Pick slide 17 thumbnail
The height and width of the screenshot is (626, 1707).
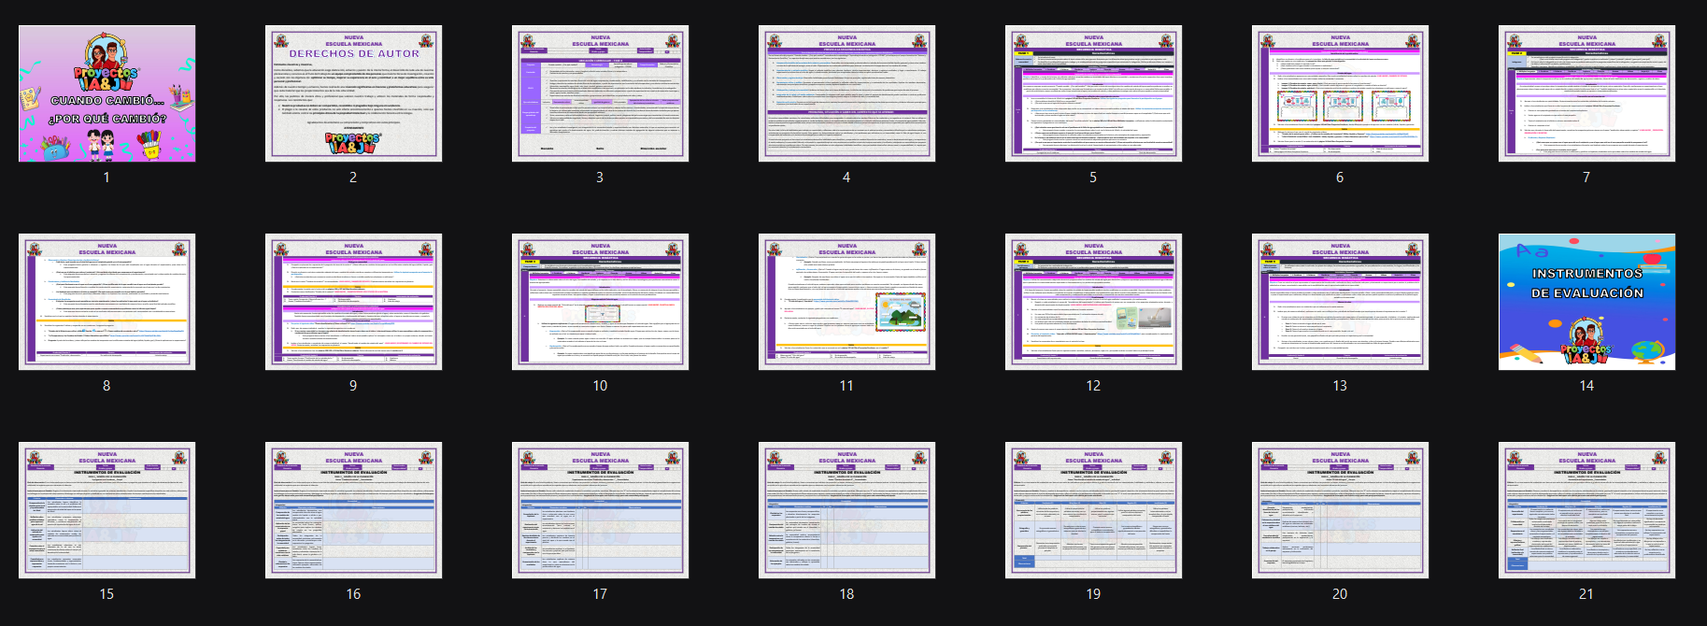tap(600, 510)
